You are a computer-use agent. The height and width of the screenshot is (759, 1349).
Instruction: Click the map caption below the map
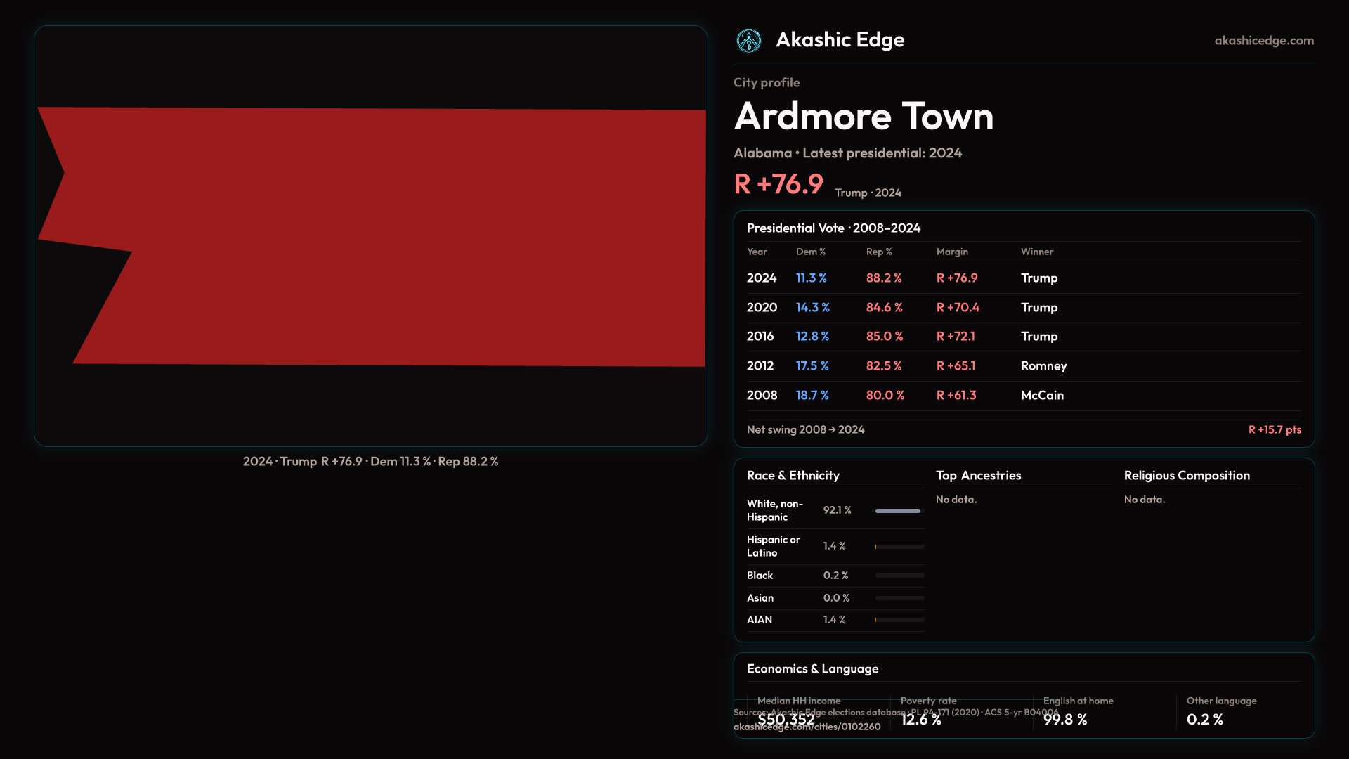370,462
